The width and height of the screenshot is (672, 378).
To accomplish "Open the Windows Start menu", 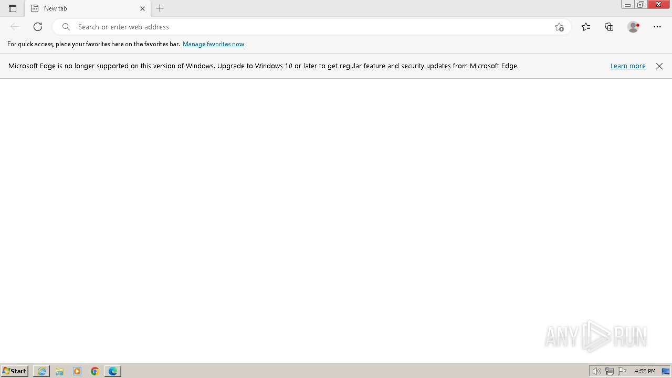I will (x=14, y=371).
